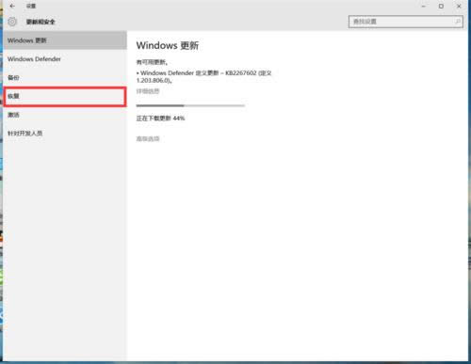Maximize the Settings window
Screen dimensions: 471x364
click(x=441, y=6)
